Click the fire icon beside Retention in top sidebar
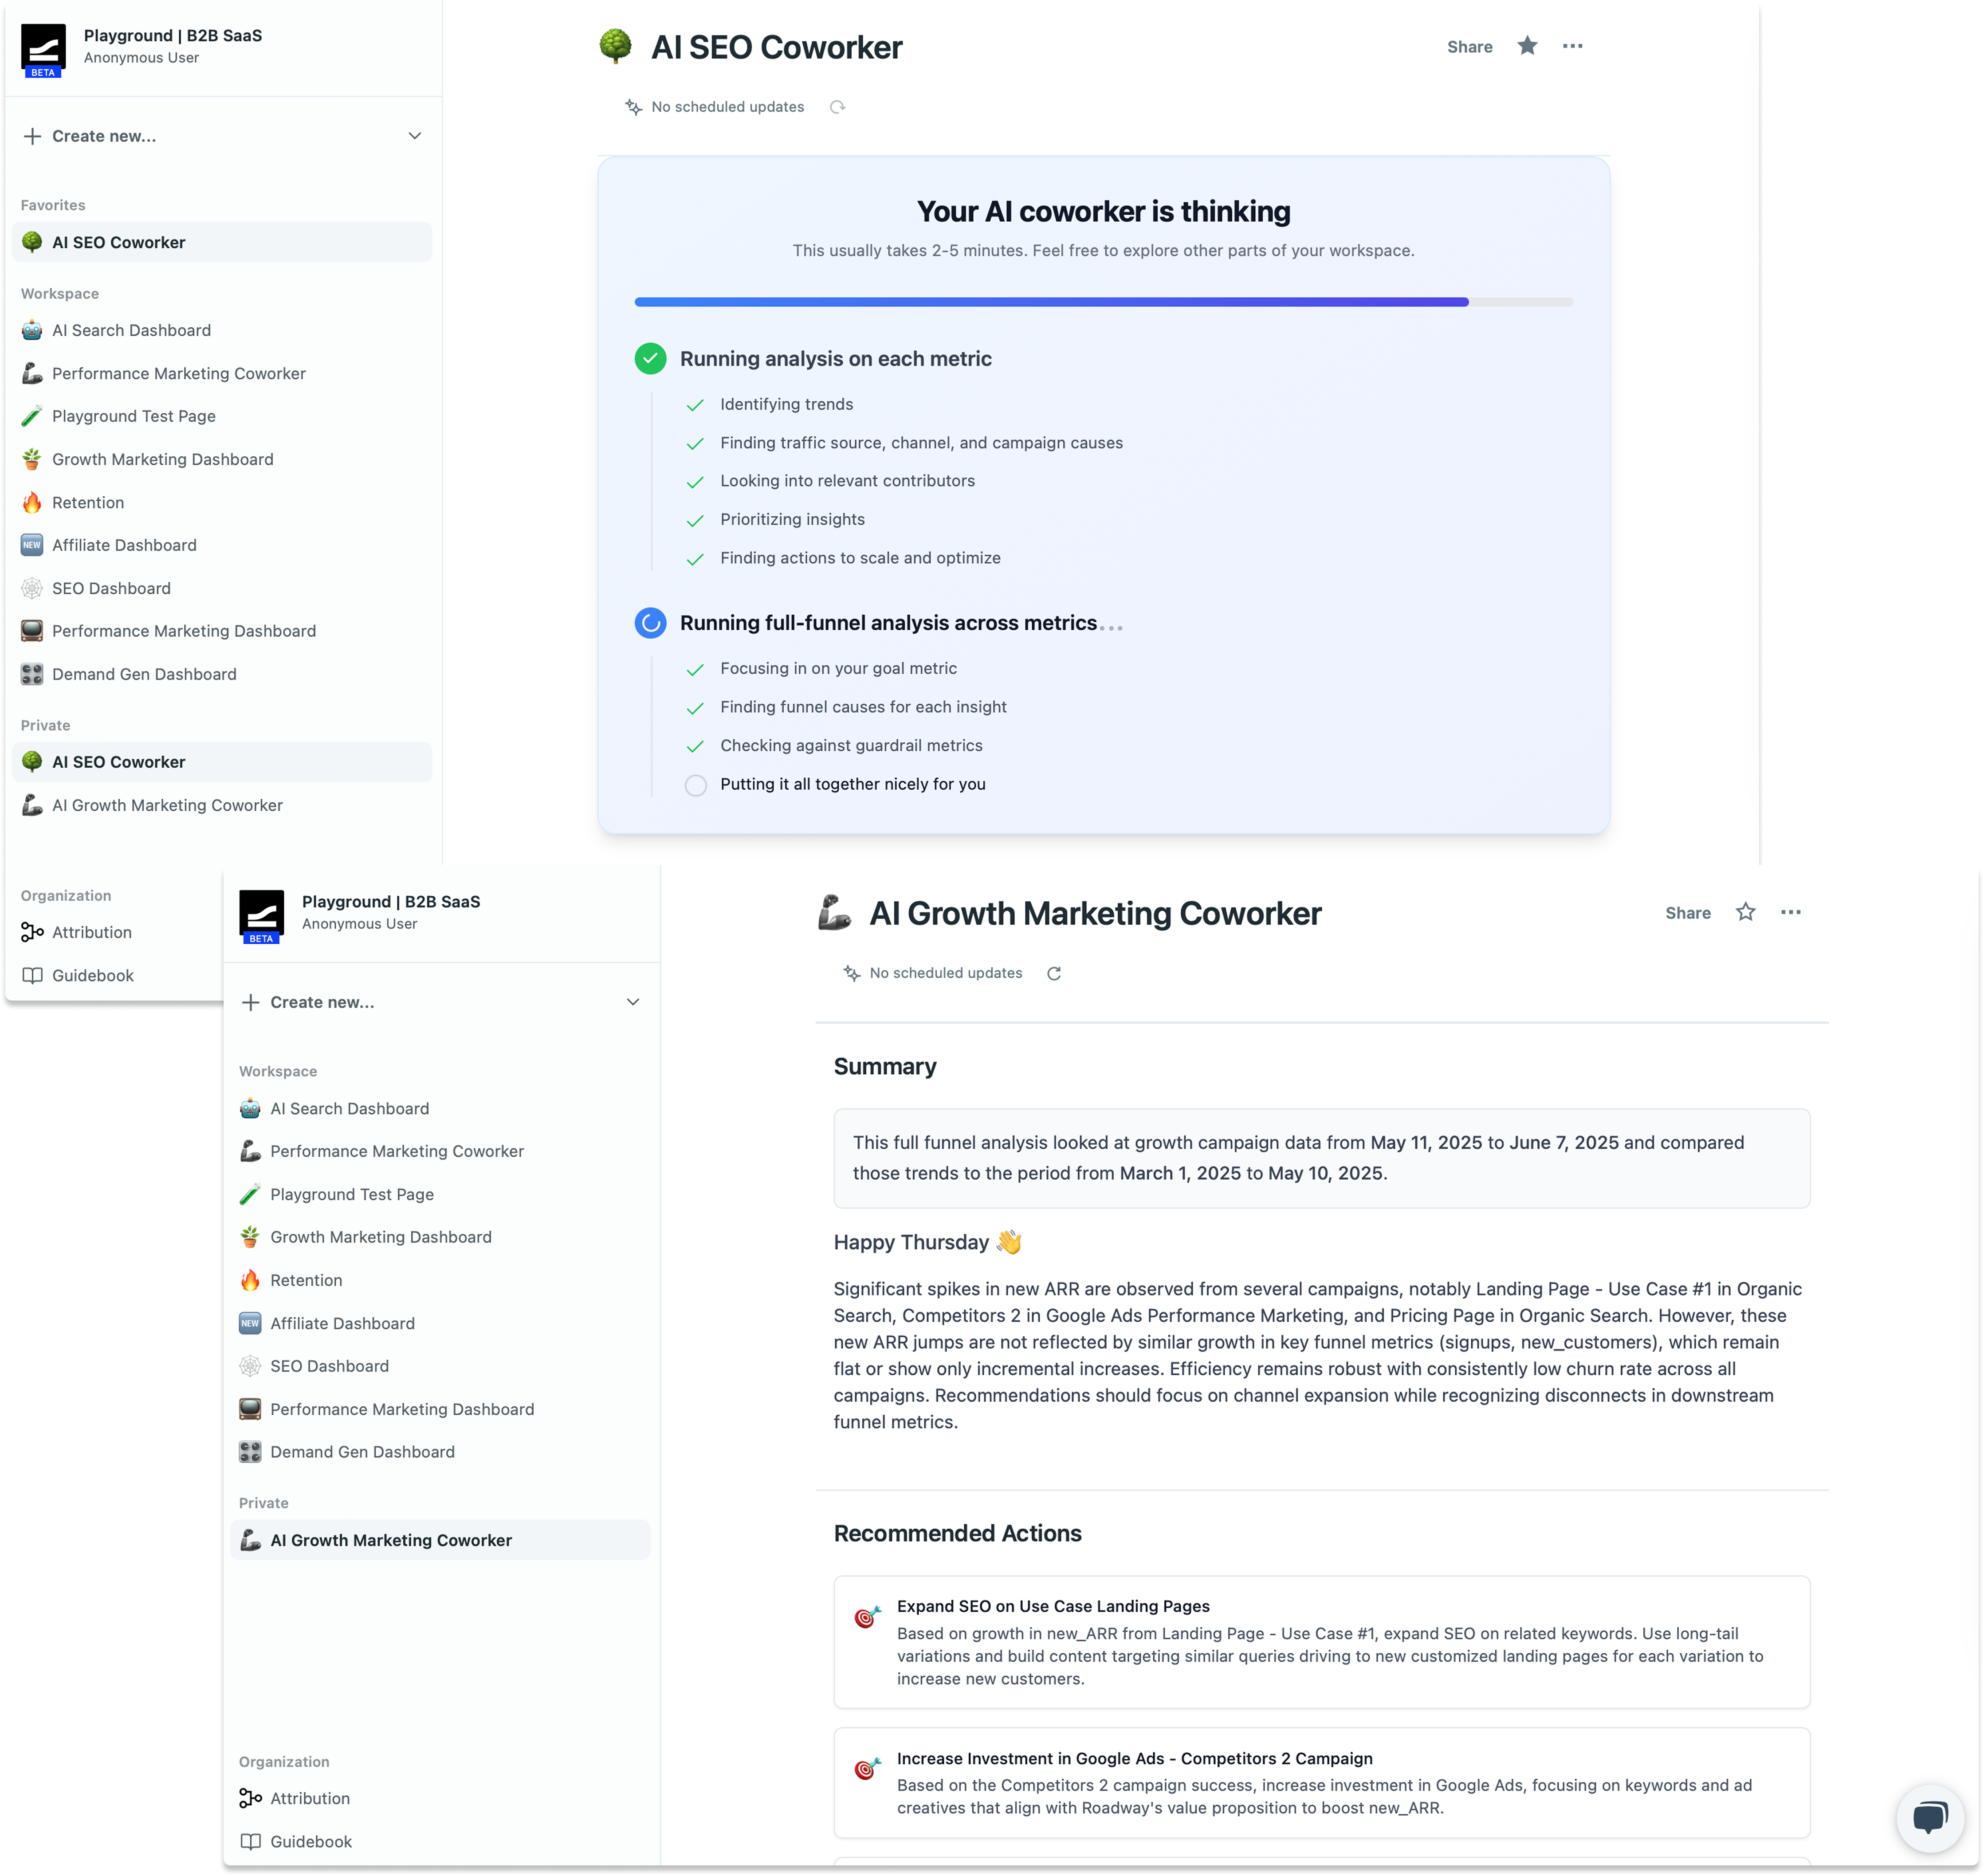 click(x=32, y=502)
